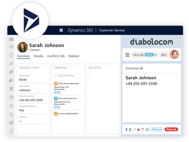Open the notebook icon in sidebar
The width and height of the screenshot is (189, 142).
click(11, 98)
